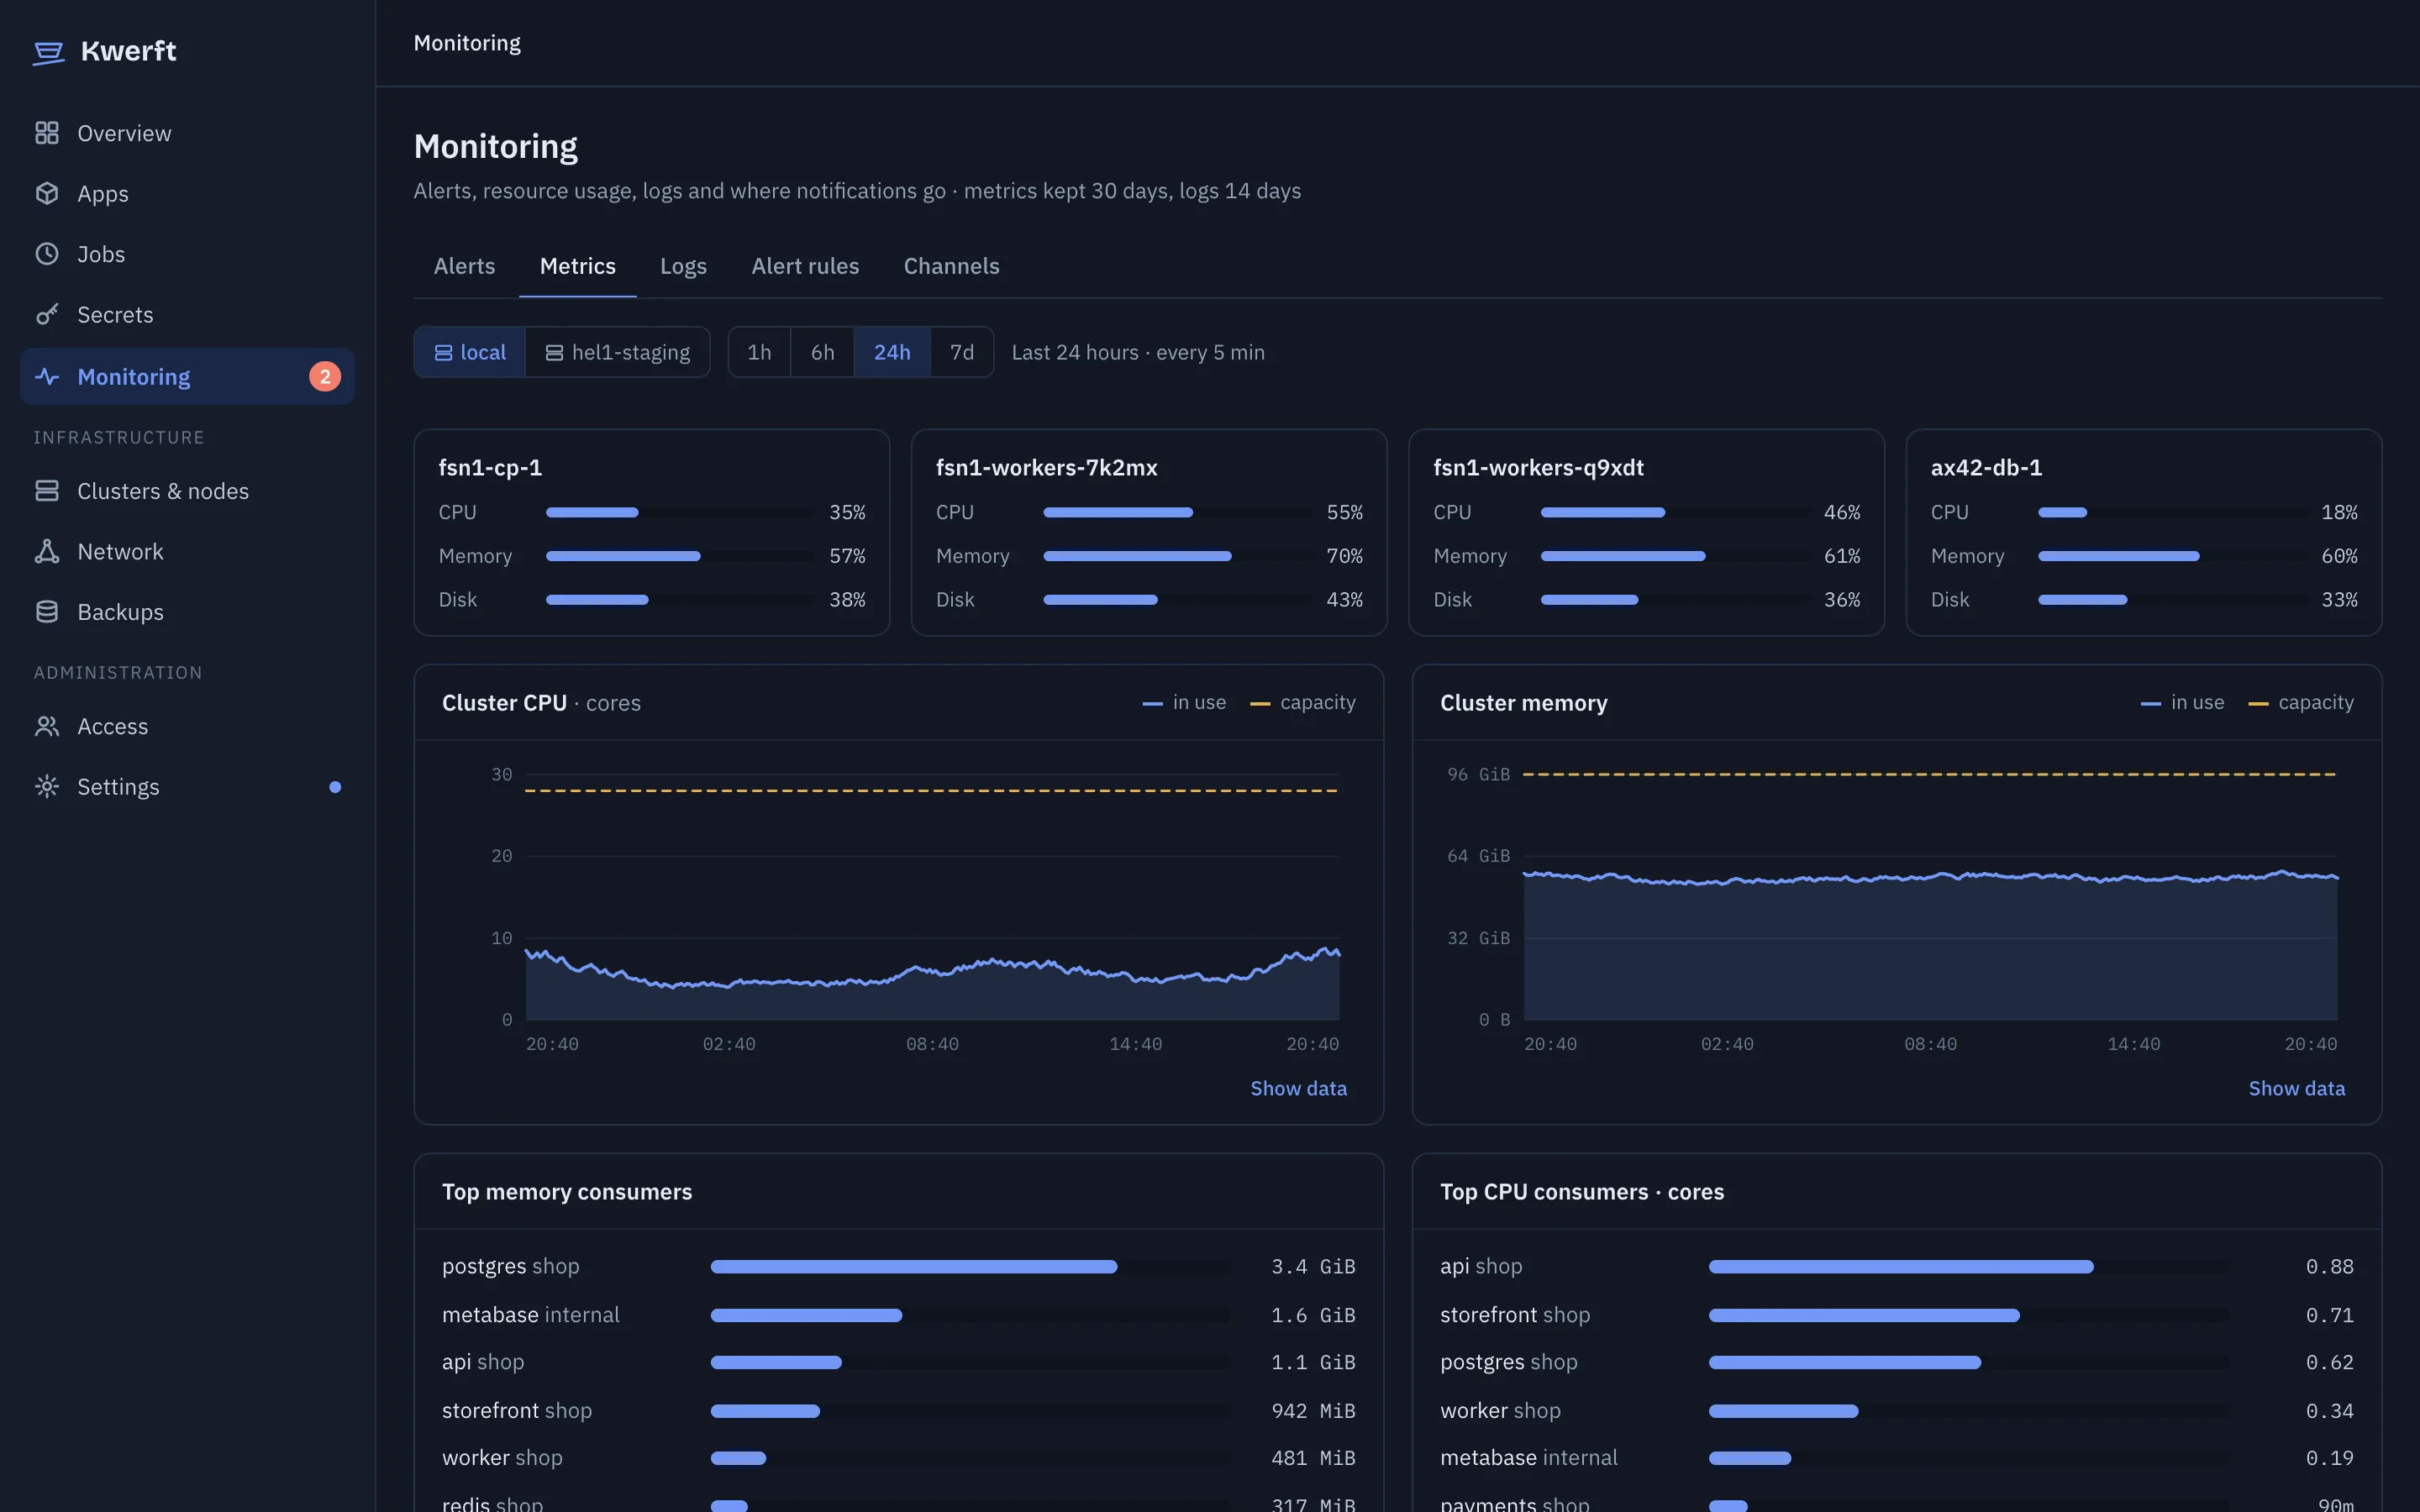Image resolution: width=2420 pixels, height=1512 pixels.
Task: Open Clusters & nodes
Action: point(187,490)
